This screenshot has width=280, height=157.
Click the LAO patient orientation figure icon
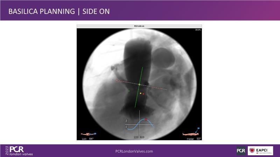coord(88,134)
